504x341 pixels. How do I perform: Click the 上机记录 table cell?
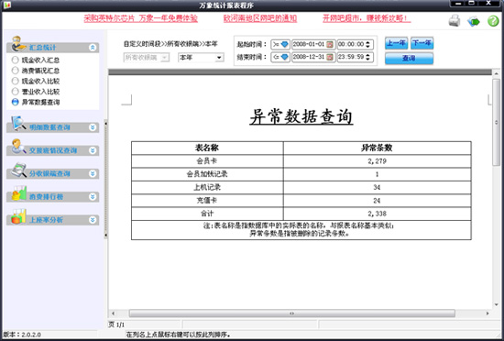[x=207, y=187]
